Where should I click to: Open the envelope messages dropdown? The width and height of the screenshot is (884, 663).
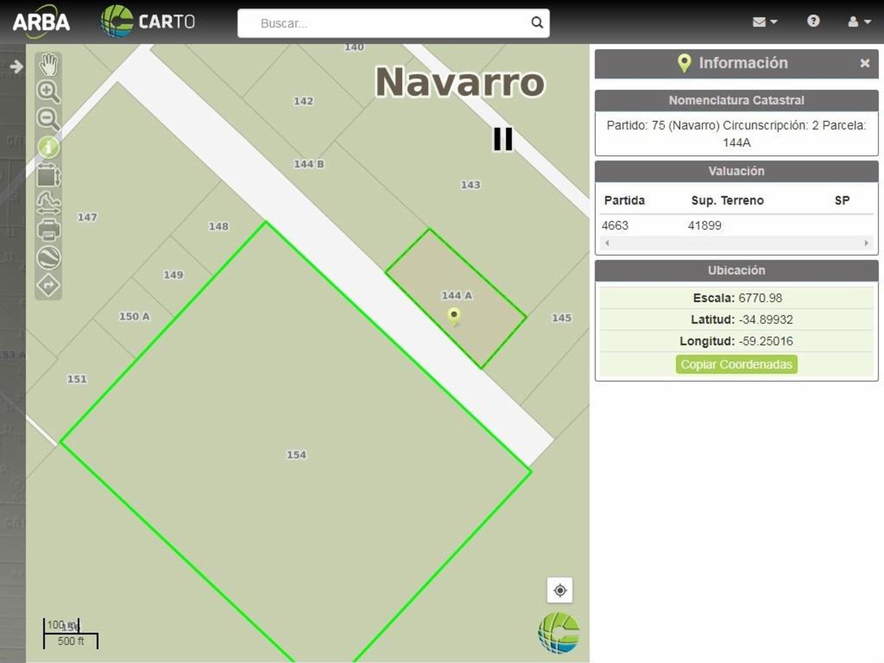click(x=765, y=22)
